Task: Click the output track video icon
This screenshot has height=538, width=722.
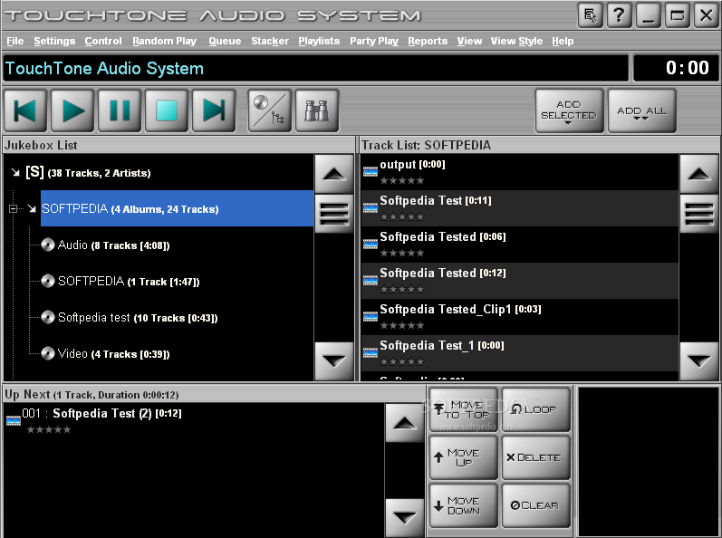Action: (371, 172)
